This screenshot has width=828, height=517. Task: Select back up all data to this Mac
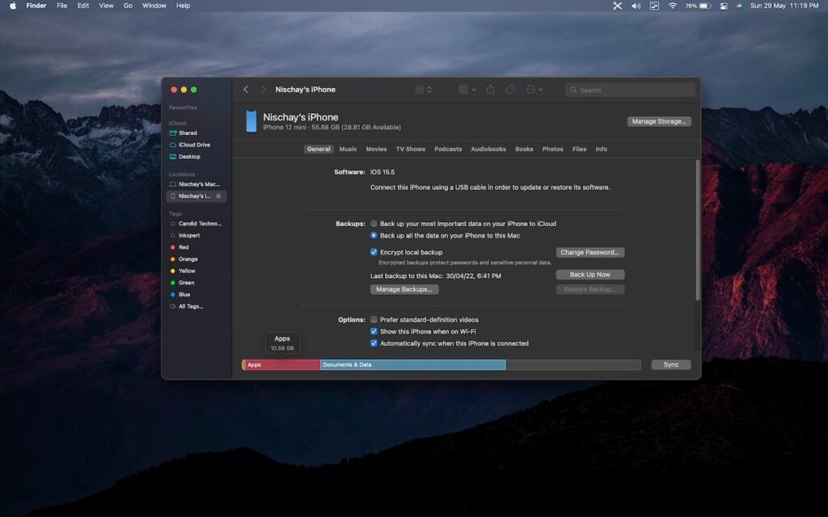[374, 236]
